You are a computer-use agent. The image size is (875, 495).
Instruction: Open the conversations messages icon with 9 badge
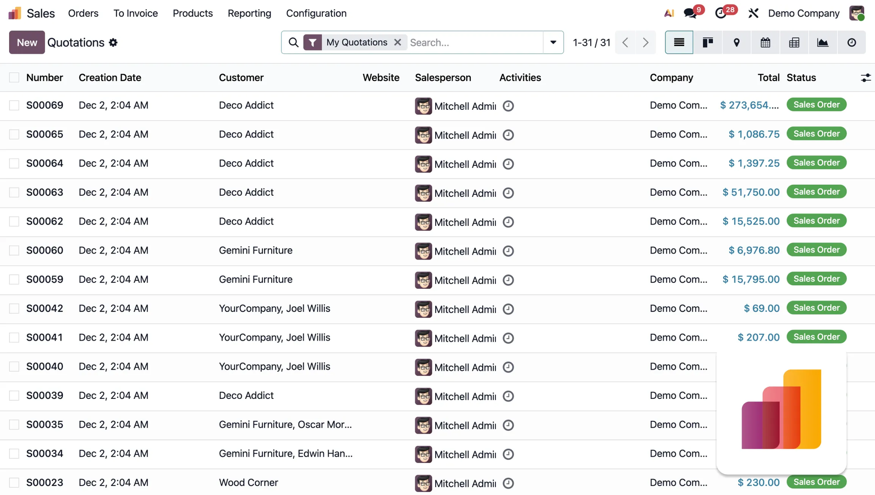click(x=690, y=13)
